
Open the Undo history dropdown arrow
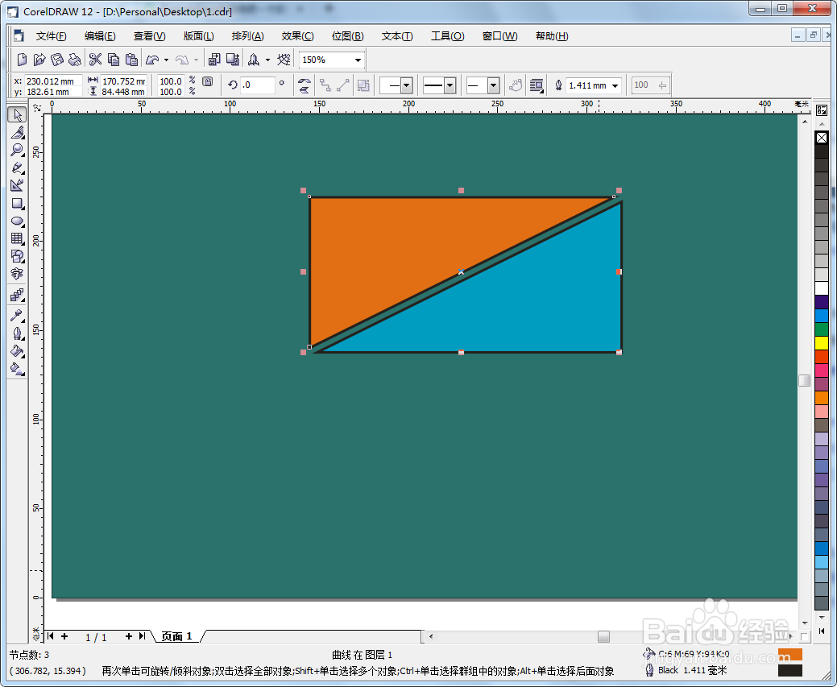(167, 60)
